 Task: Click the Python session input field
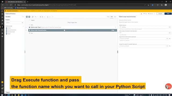tap(144, 27)
